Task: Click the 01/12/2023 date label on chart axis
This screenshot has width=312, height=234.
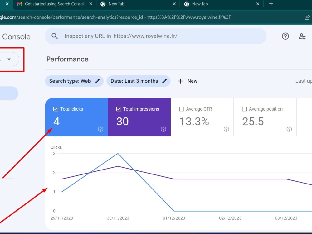Action: point(174,218)
